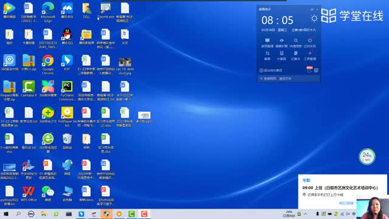
Task: Open the notepad tool in the widget
Action: [x=296, y=54]
